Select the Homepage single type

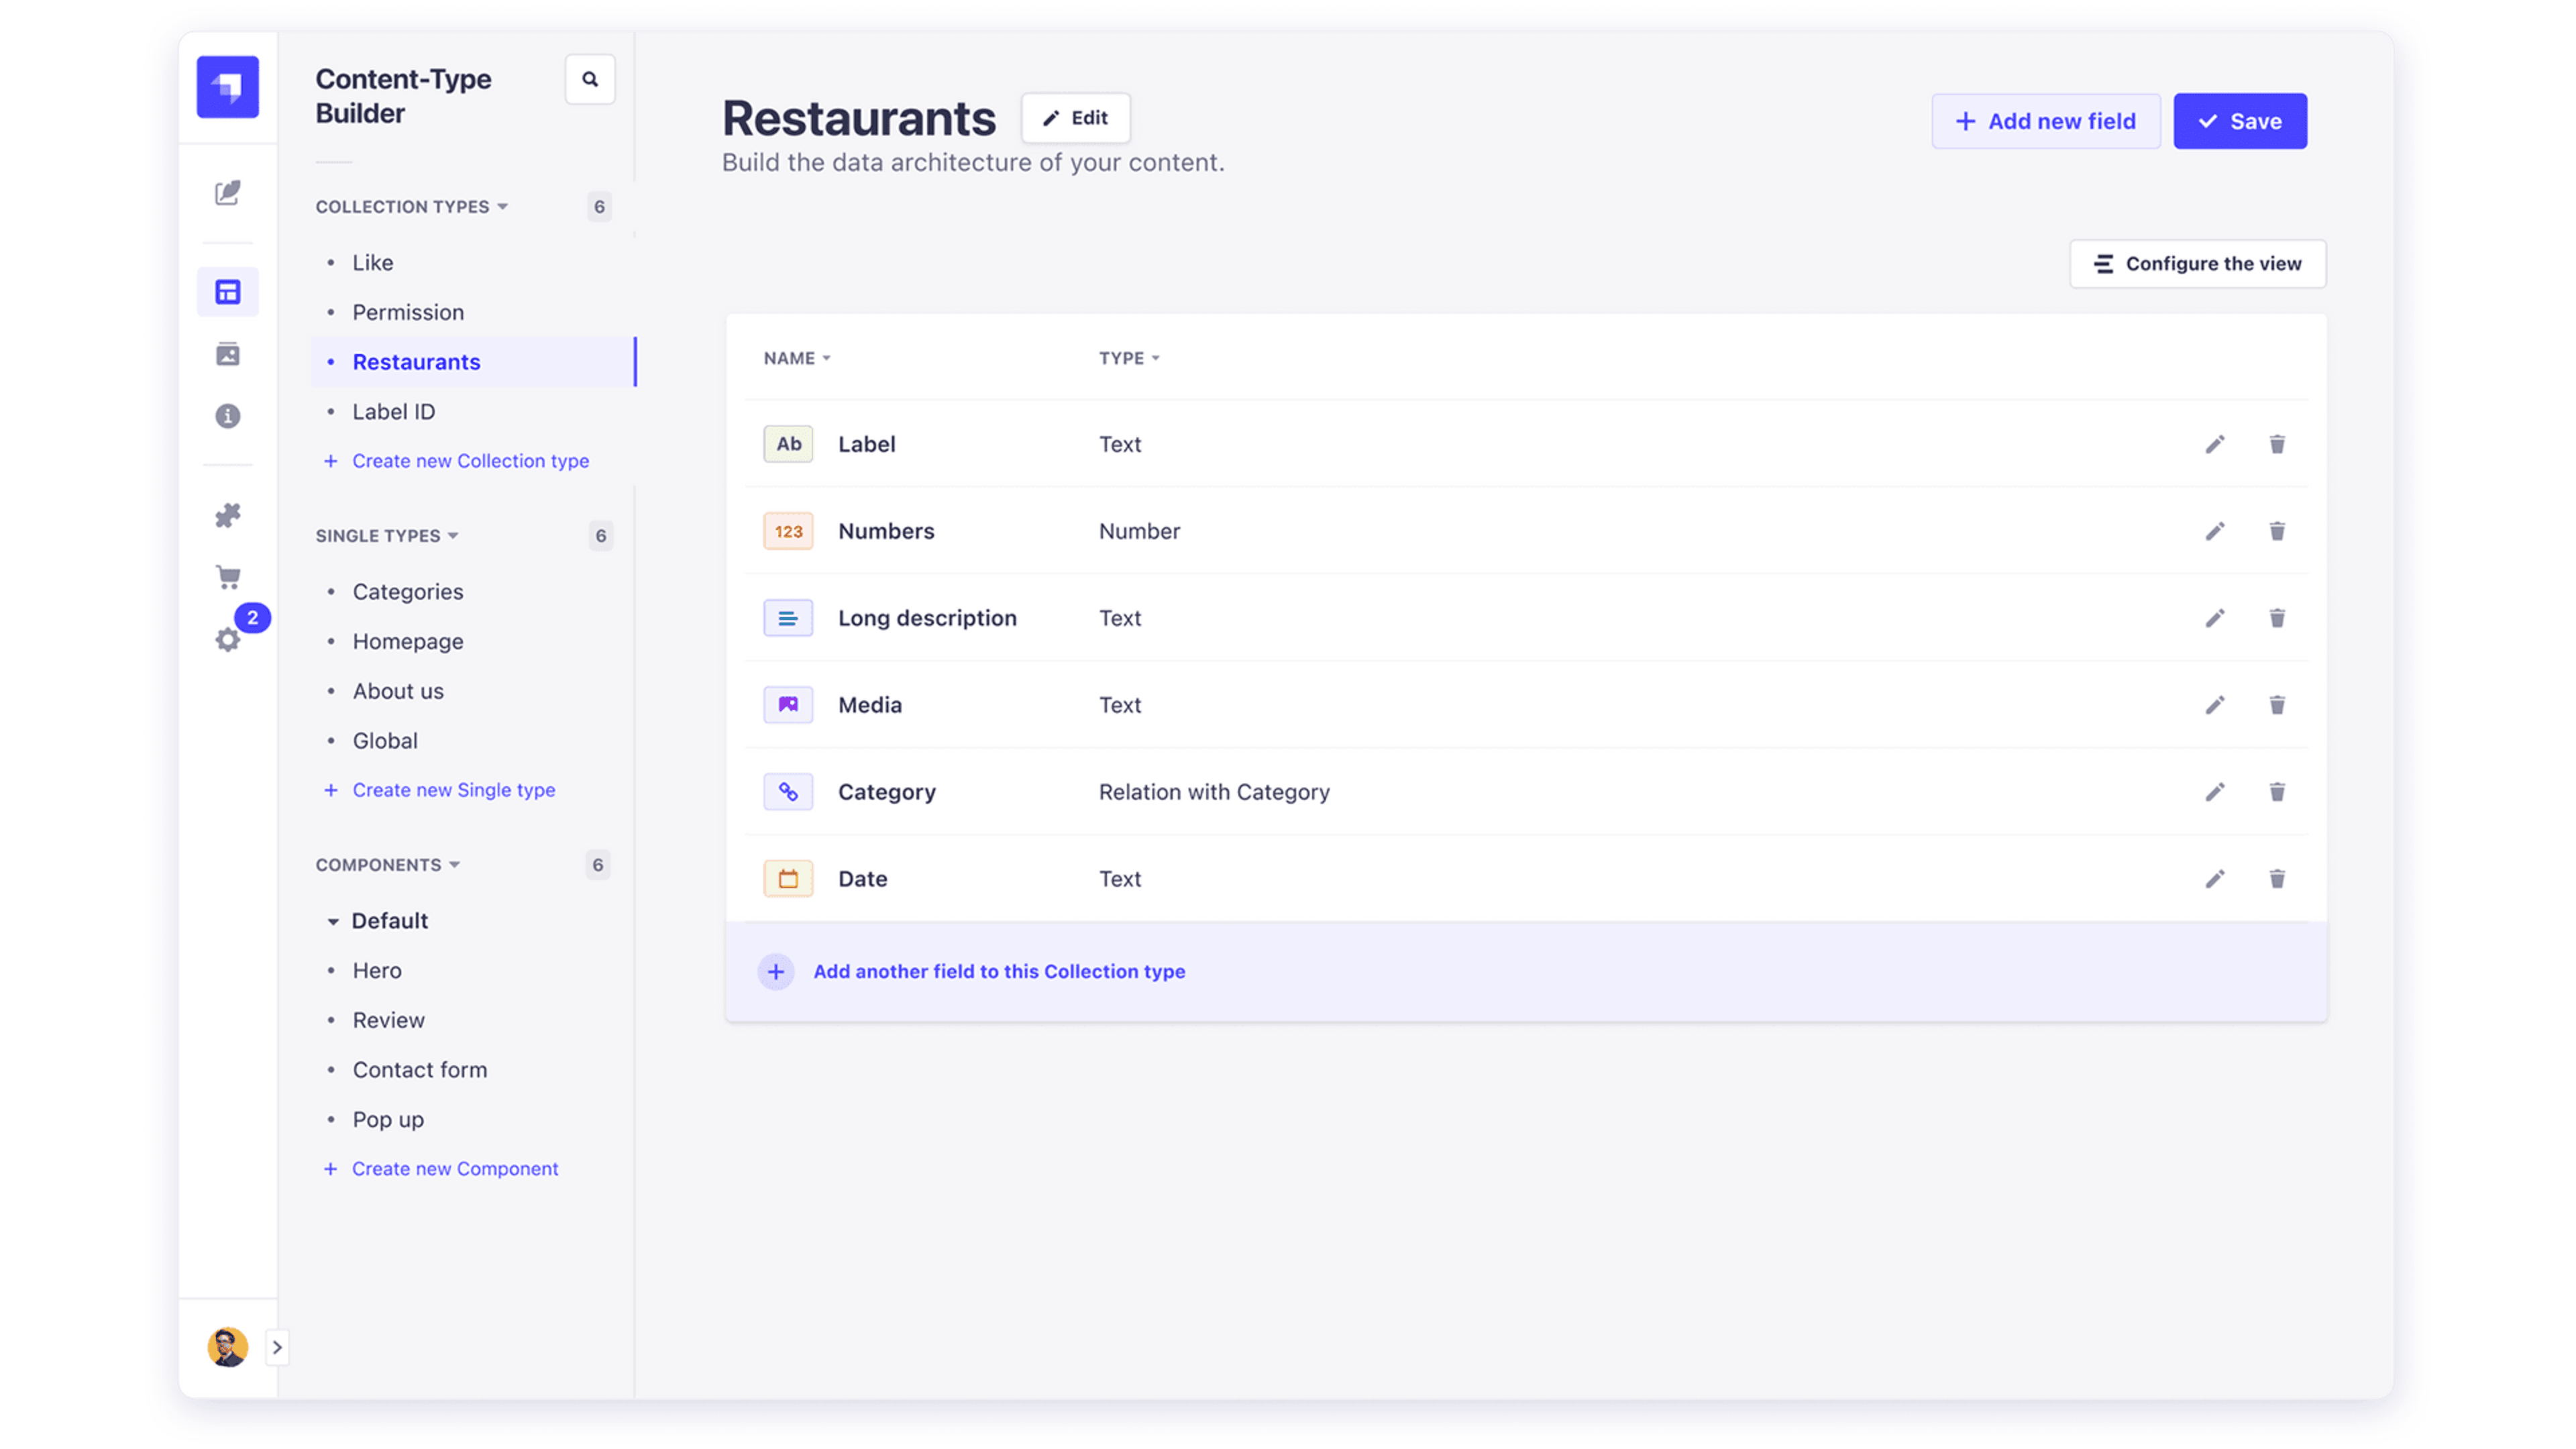[408, 641]
